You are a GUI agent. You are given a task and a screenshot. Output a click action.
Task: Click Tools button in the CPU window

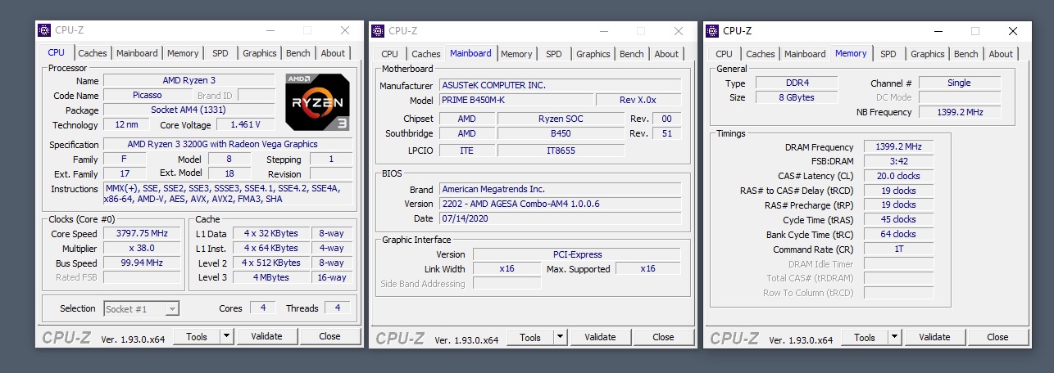[197, 336]
